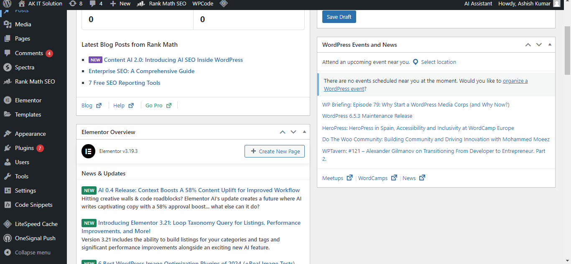The image size is (571, 264).
Task: Click the user avatar in the admin bar
Action: [x=556, y=3]
